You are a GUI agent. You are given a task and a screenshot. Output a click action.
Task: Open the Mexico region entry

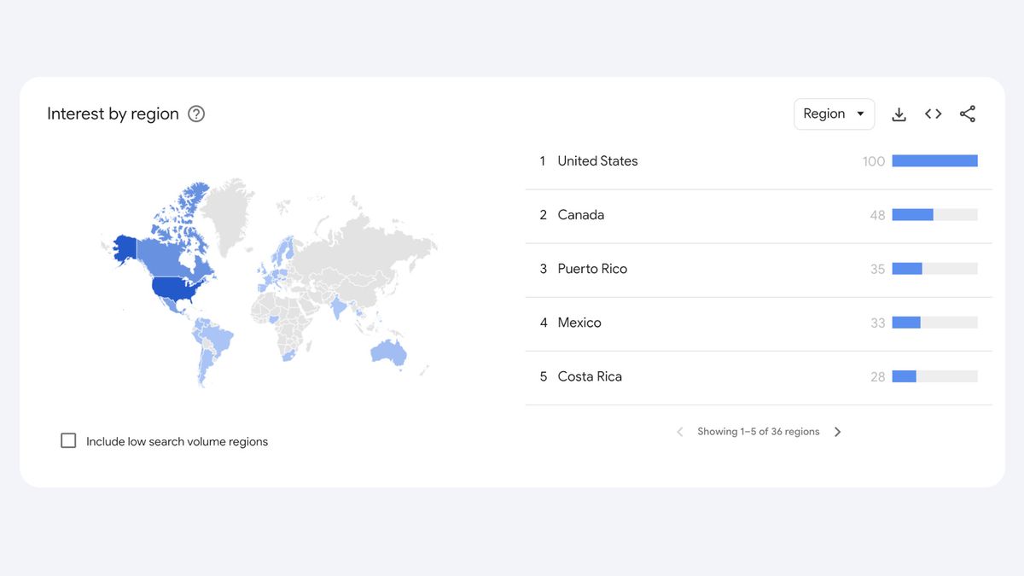[579, 323]
